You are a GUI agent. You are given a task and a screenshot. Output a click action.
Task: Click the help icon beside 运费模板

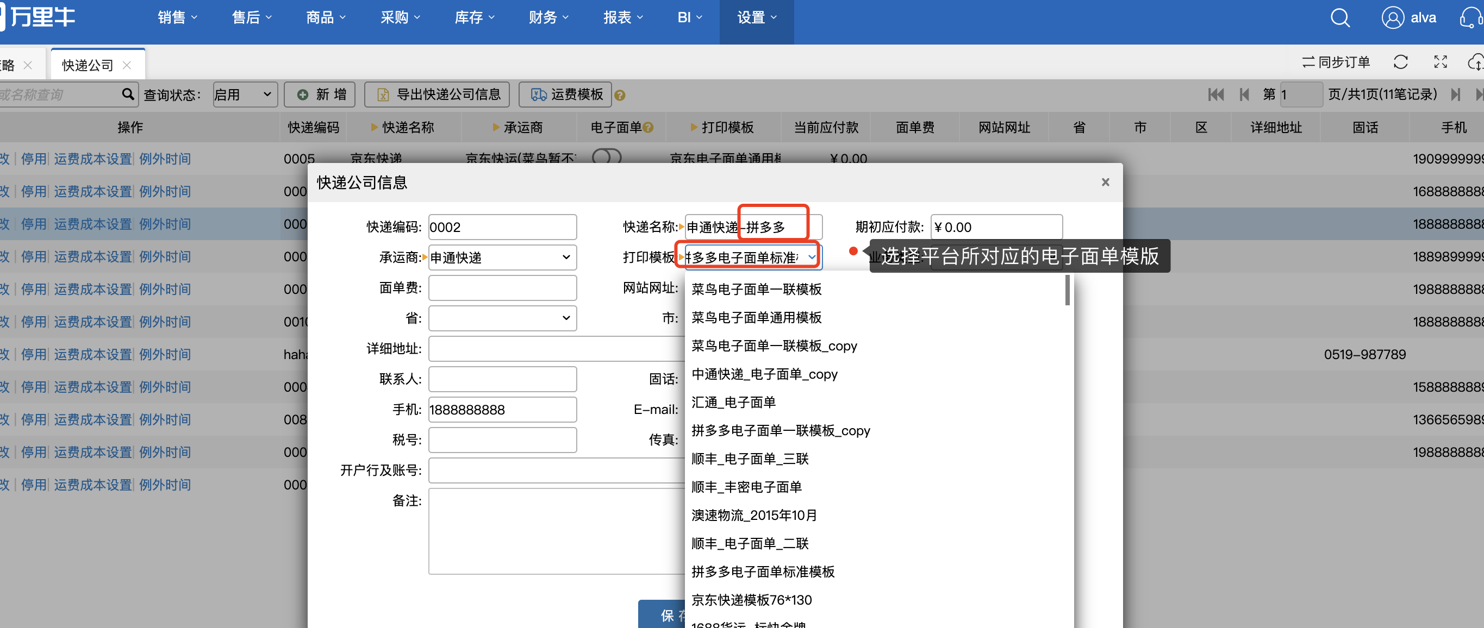pos(619,96)
